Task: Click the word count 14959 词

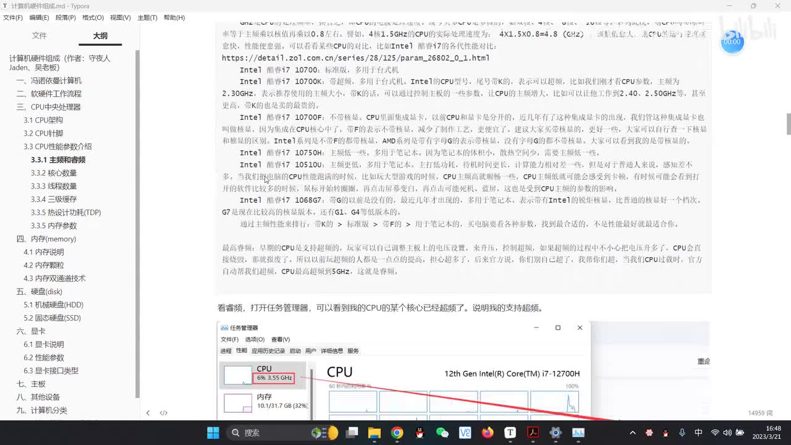Action: tap(760, 413)
